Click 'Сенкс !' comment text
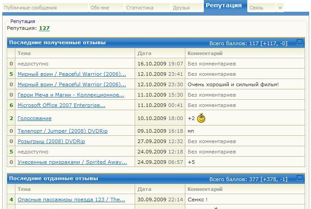This screenshot has height=209, width=311. pyautogui.click(x=198, y=200)
